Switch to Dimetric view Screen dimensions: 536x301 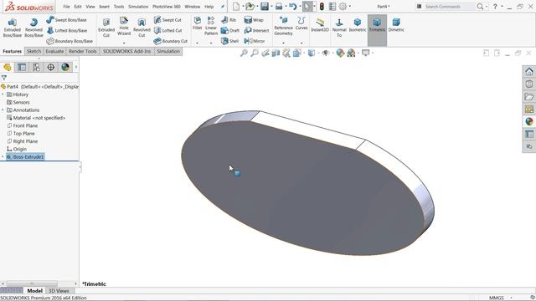tap(396, 25)
